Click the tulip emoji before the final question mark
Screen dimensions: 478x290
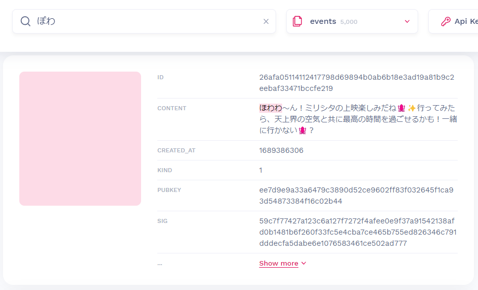tap(302, 131)
